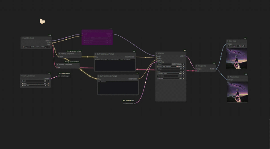Click the Load Checkpoint node title

pyautogui.click(x=29, y=38)
